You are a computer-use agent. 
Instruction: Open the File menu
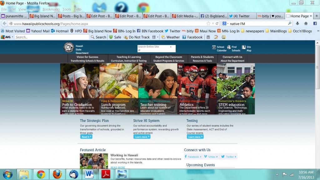coord(4,9)
